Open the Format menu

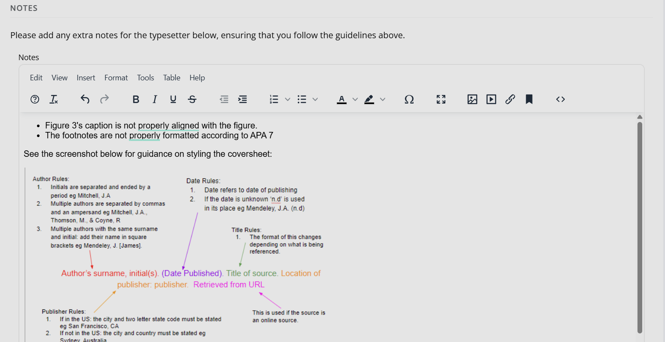(x=116, y=78)
